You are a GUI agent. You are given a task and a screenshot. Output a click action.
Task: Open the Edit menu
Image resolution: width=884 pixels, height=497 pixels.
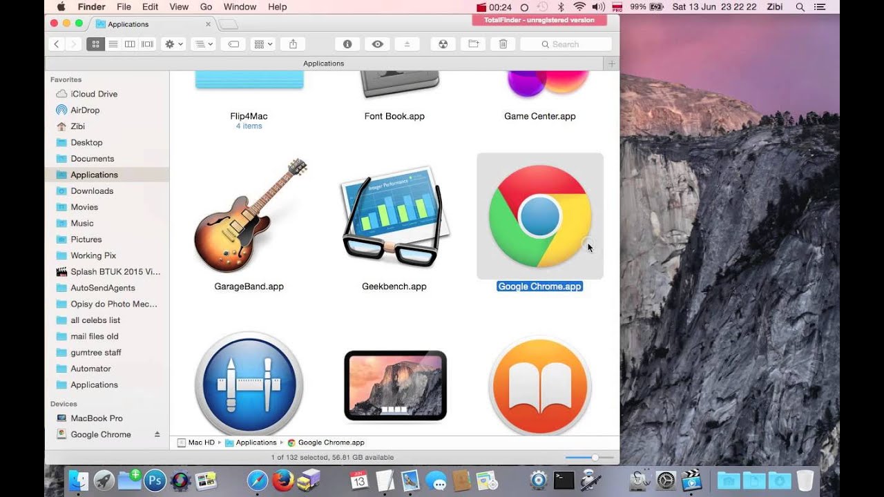click(x=150, y=7)
